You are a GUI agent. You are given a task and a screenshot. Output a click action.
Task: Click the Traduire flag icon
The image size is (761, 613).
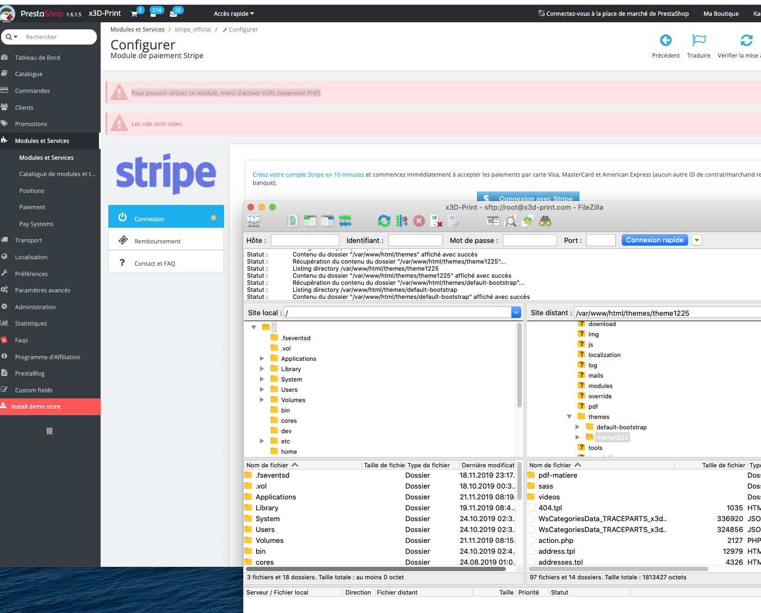point(699,40)
